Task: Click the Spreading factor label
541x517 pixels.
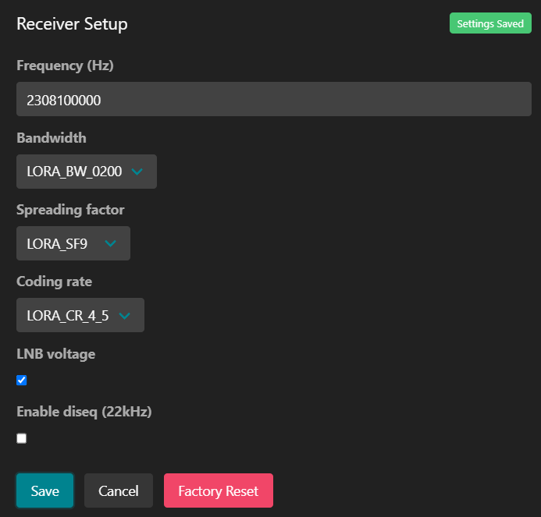Action: point(70,210)
